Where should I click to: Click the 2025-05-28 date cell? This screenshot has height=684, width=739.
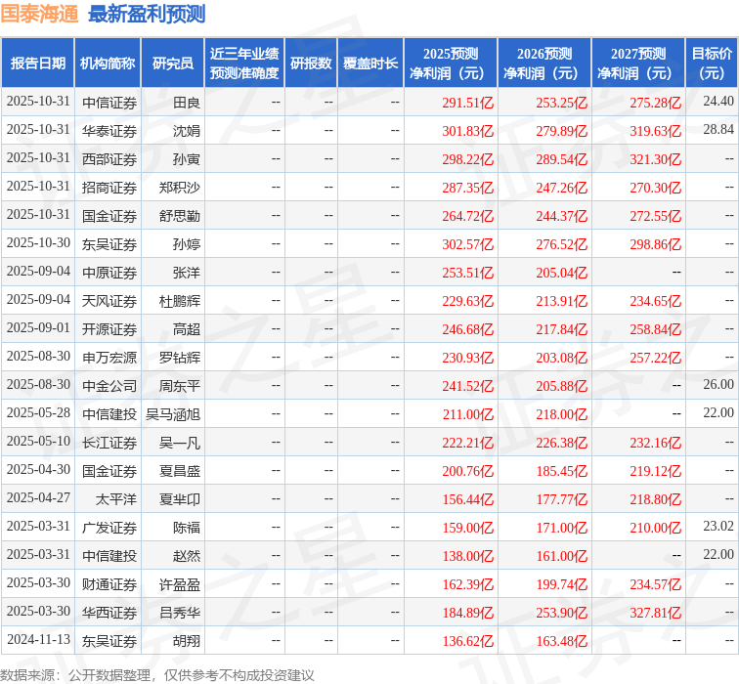[38, 412]
